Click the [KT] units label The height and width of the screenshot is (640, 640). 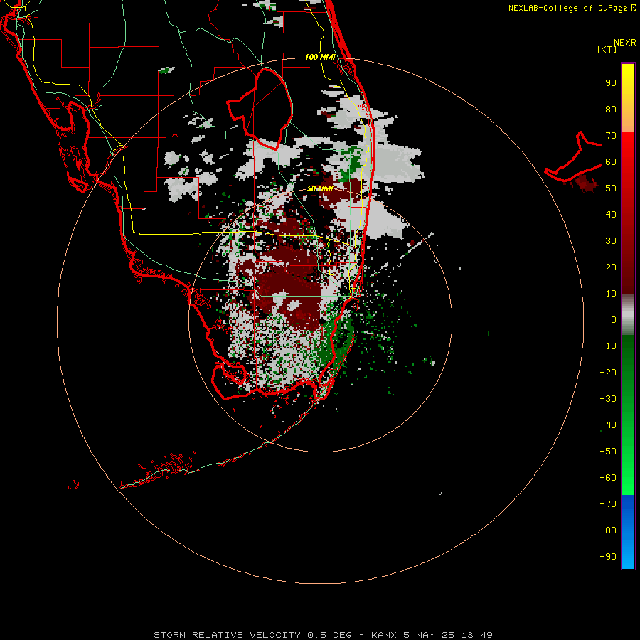tap(607, 49)
